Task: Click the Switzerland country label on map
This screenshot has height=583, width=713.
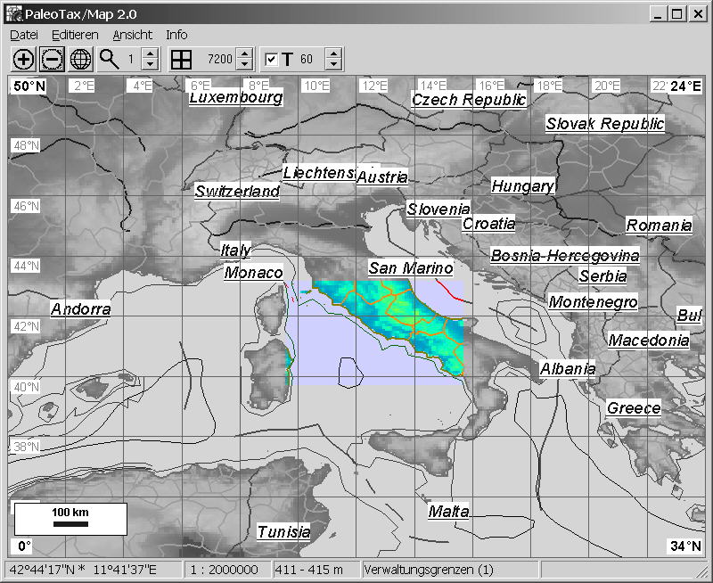Action: tap(237, 192)
